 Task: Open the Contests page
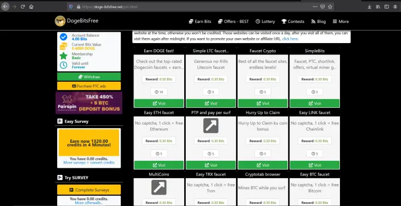[293, 21]
